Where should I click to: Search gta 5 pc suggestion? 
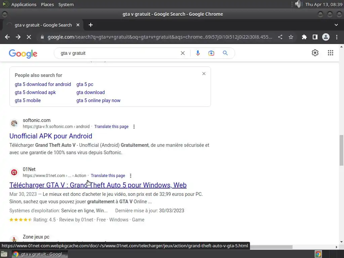point(85,84)
